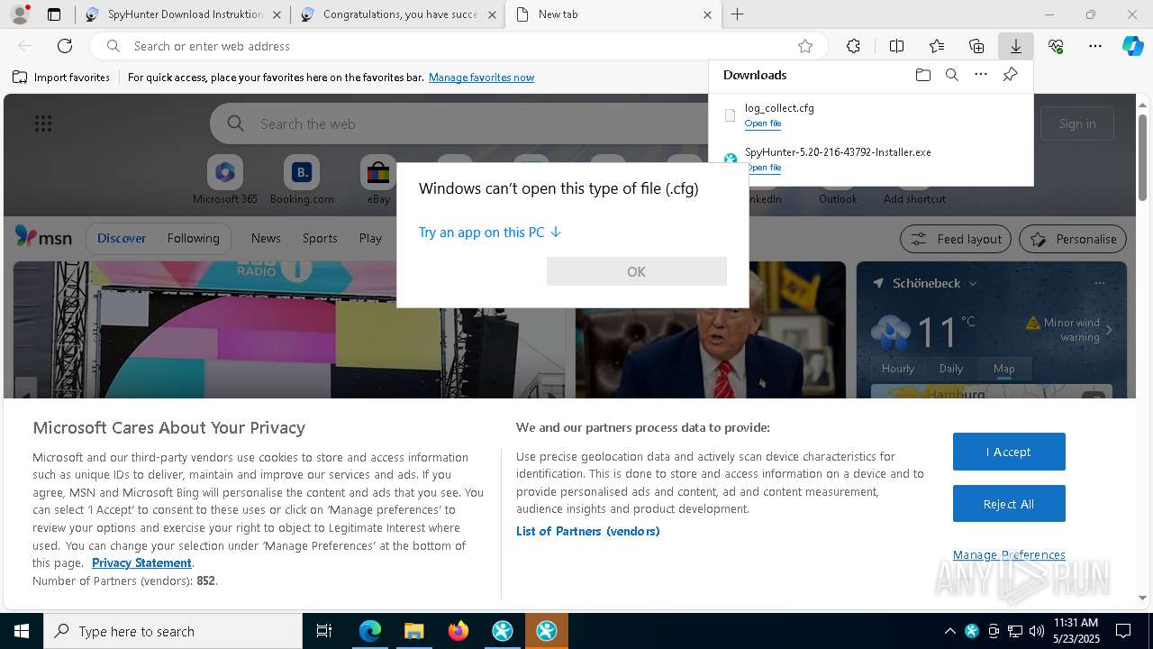Open the Sports section
Viewport: 1153px width, 649px height.
pyautogui.click(x=320, y=238)
